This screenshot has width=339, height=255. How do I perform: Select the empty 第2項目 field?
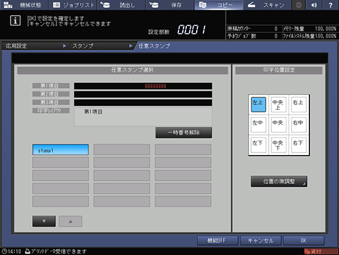point(143,94)
